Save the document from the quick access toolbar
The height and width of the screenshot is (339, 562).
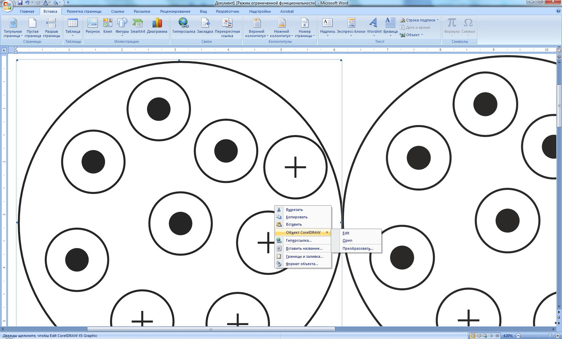pyautogui.click(x=20, y=3)
